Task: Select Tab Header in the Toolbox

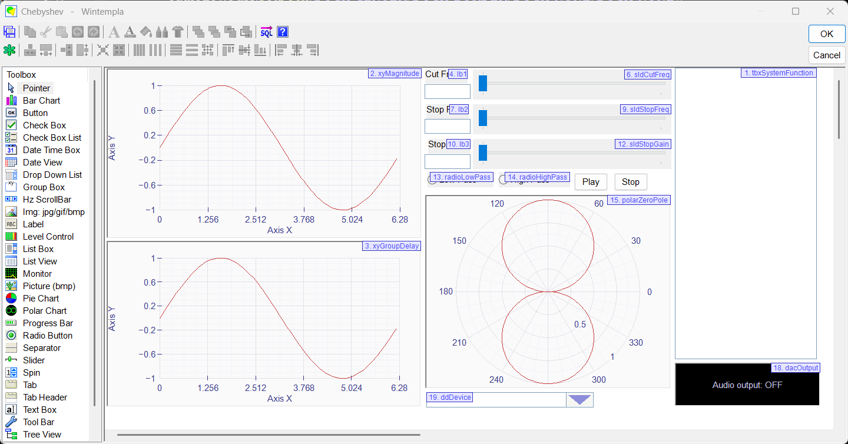Action: (x=45, y=397)
